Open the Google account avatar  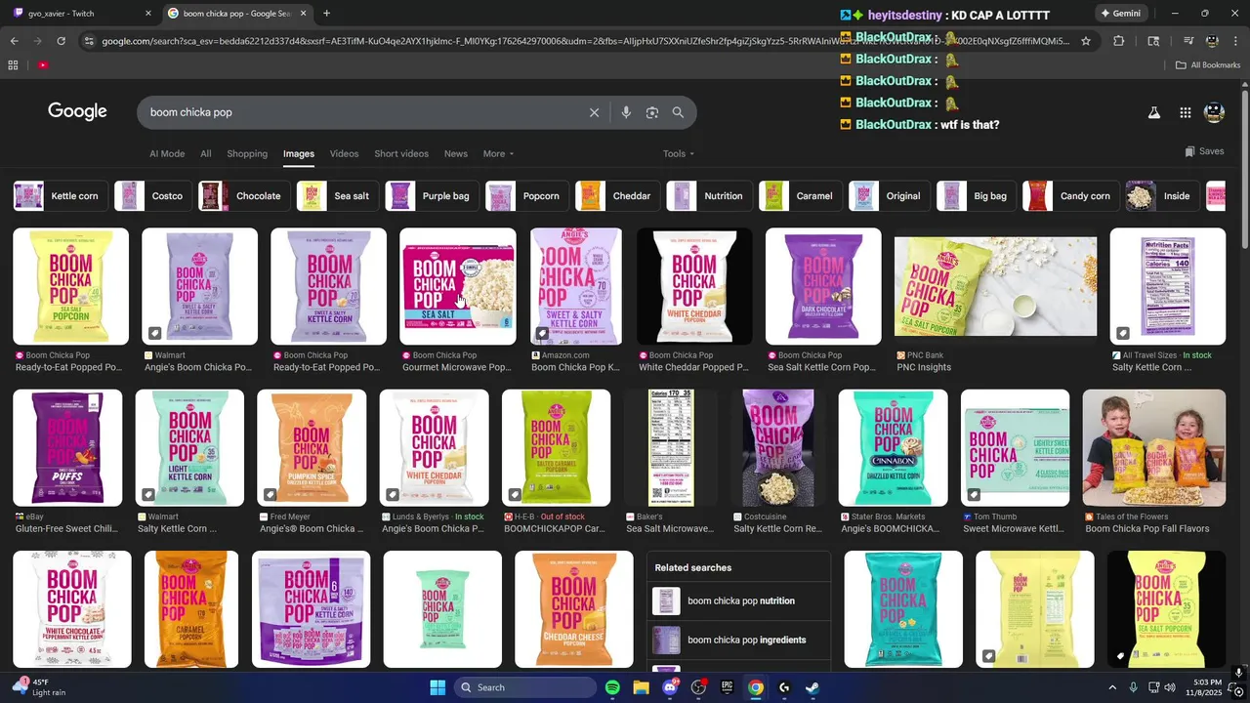(x=1215, y=112)
